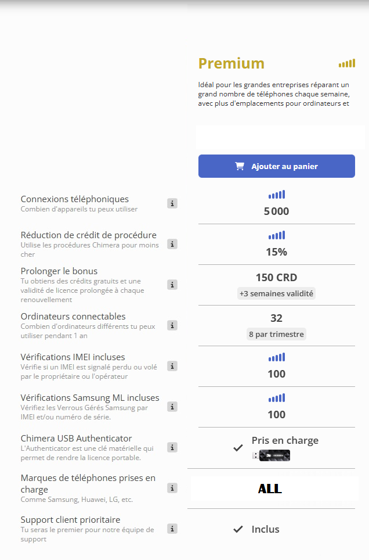Click the 150 CRD bonus value
The height and width of the screenshot is (560, 369).
coord(276,277)
